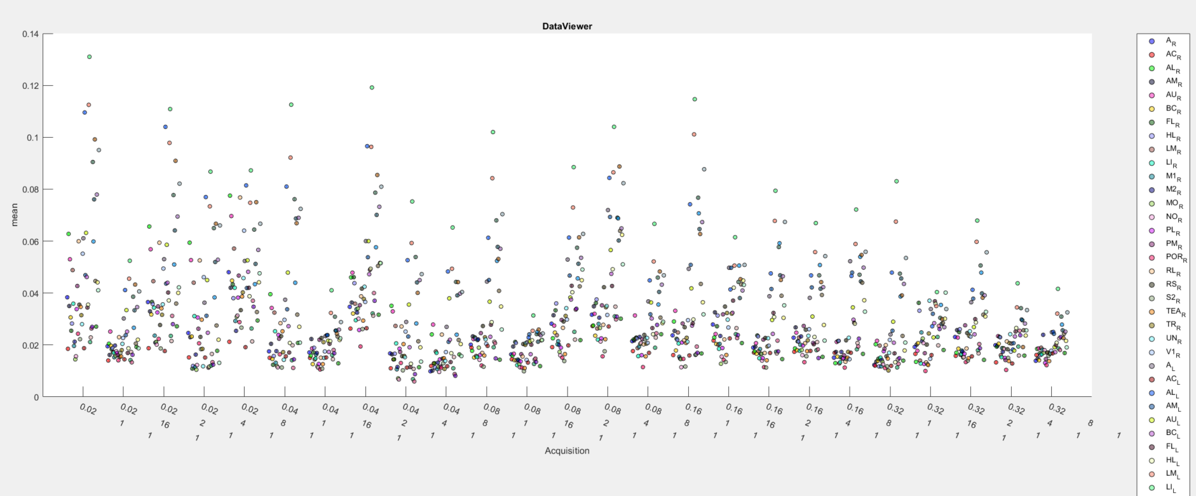Select the M1_R legend entry
This screenshot has height=496, width=1196.
(x=1165, y=177)
